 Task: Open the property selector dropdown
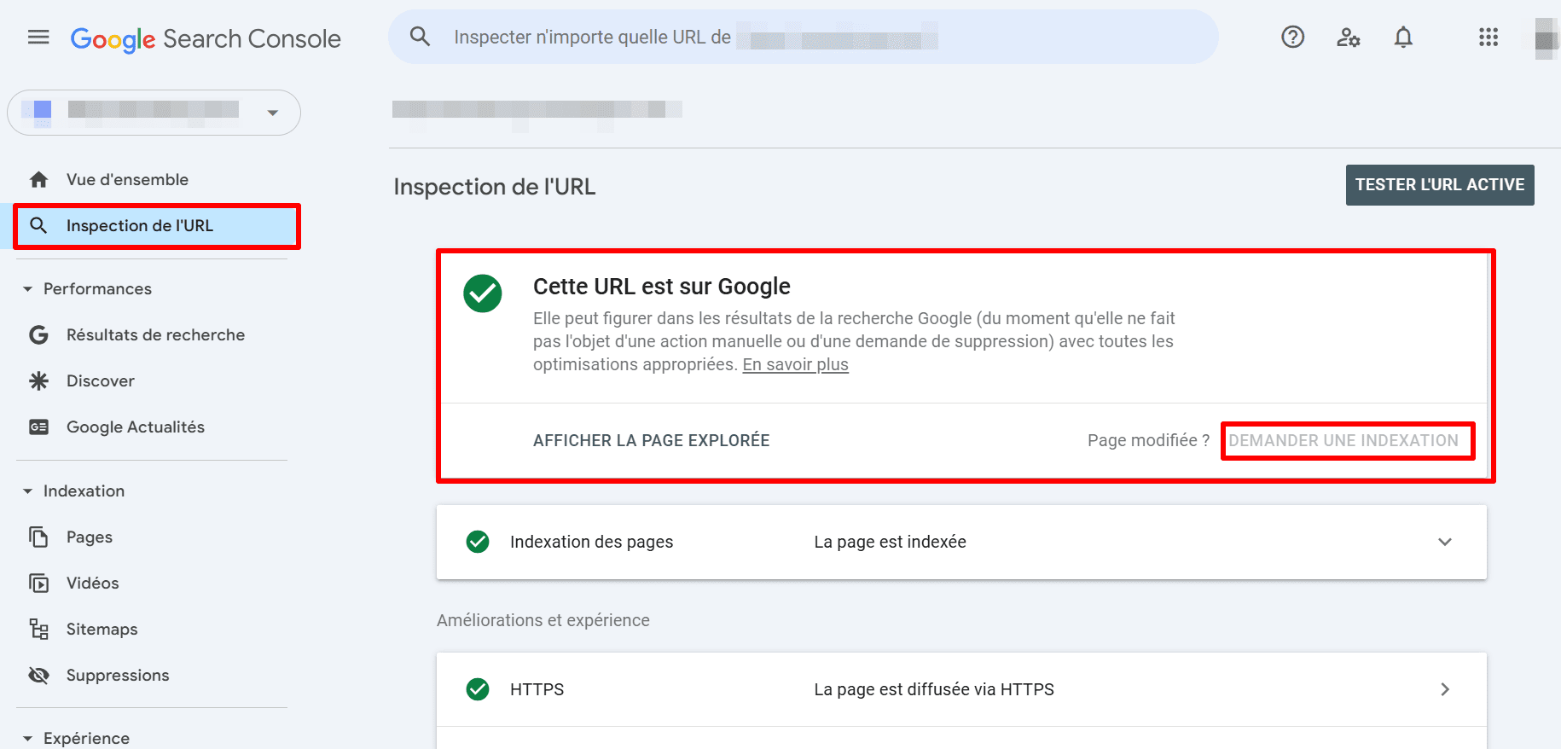coord(272,113)
